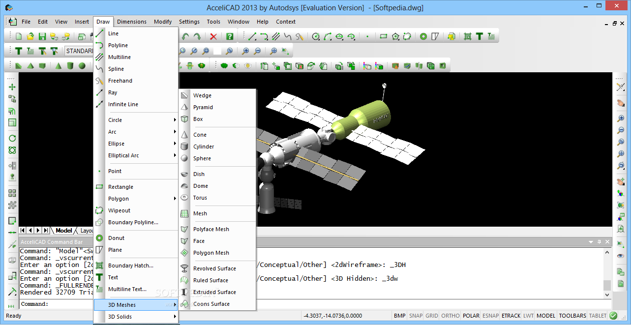This screenshot has height=325, width=631.
Task: Select the Rectangle tool in the top toolbar
Action: click(x=384, y=36)
